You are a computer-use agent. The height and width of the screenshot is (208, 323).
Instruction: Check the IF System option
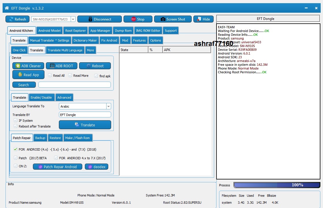[x=16, y=120]
